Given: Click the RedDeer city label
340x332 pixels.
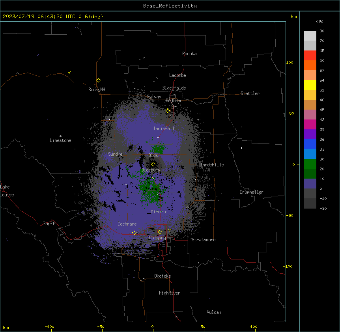Looking at the screenshot, I should point(174,101).
